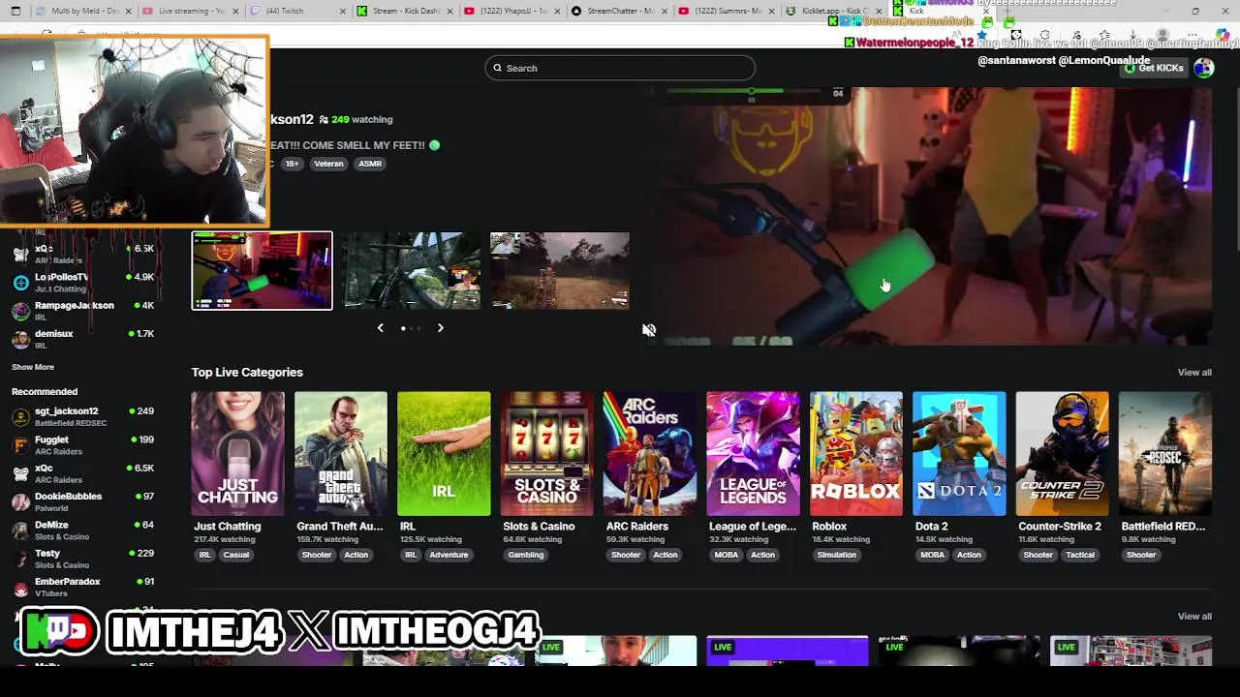Switch to the (44) Twitch tab

click(x=295, y=11)
